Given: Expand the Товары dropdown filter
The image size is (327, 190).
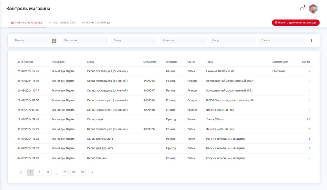Looking at the screenshot, I should [x=282, y=41].
